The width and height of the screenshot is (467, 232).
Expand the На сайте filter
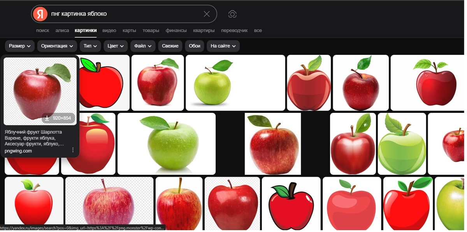click(x=222, y=46)
